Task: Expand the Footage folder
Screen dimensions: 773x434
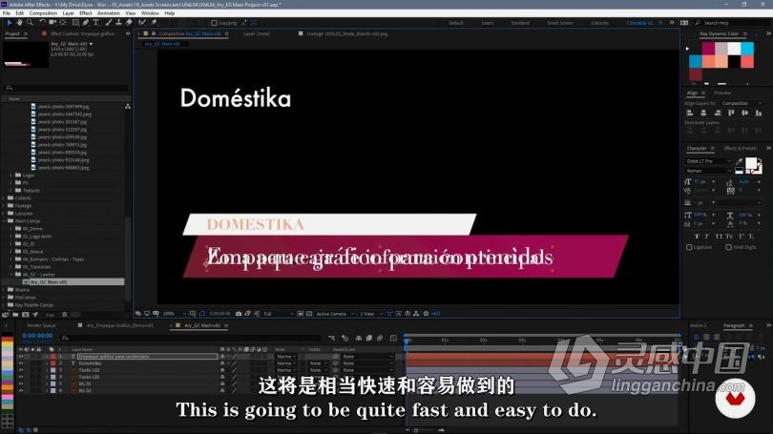Action: pyautogui.click(x=4, y=206)
